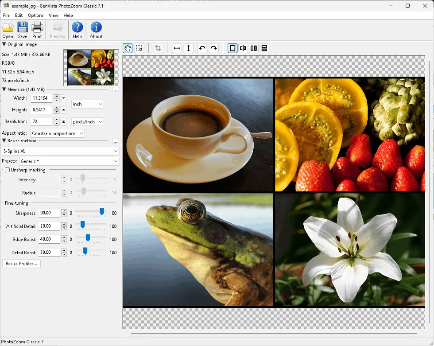Rotate image counterclockwise
The image size is (434, 346).
pos(202,48)
